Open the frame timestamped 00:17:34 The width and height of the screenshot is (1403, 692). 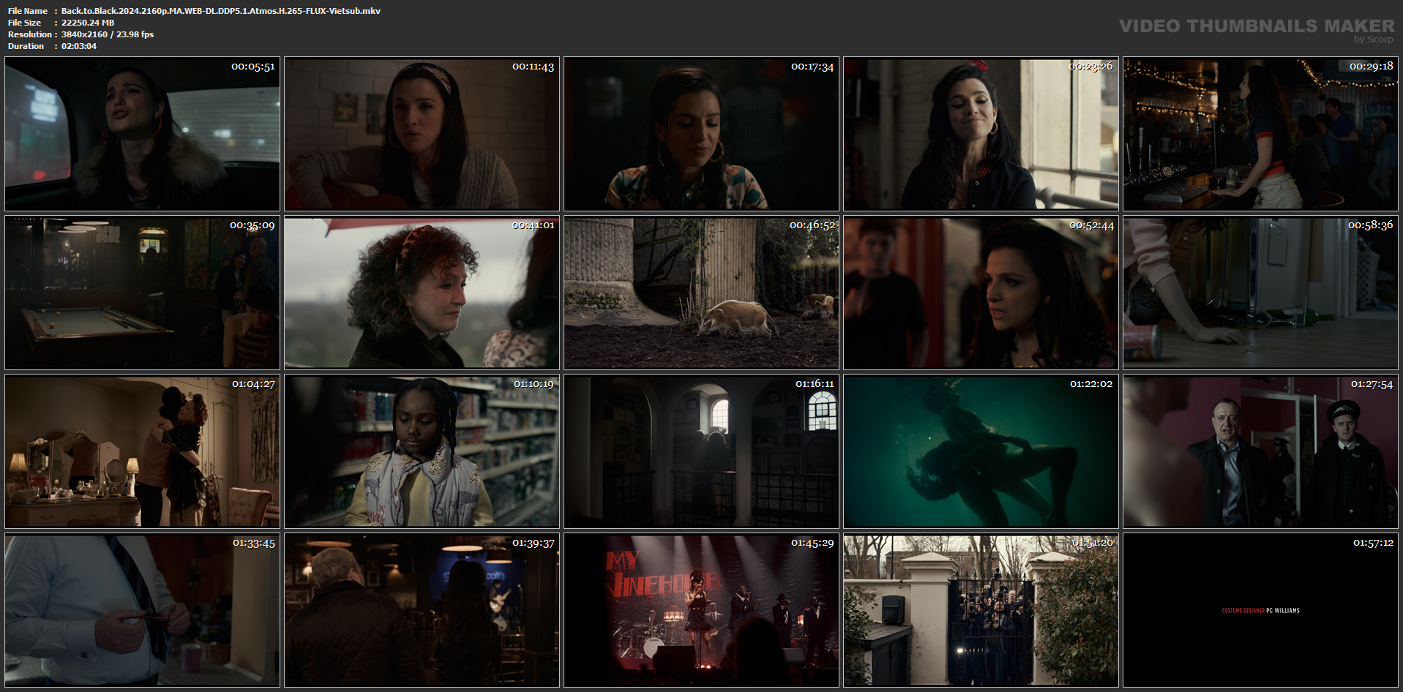tap(701, 134)
